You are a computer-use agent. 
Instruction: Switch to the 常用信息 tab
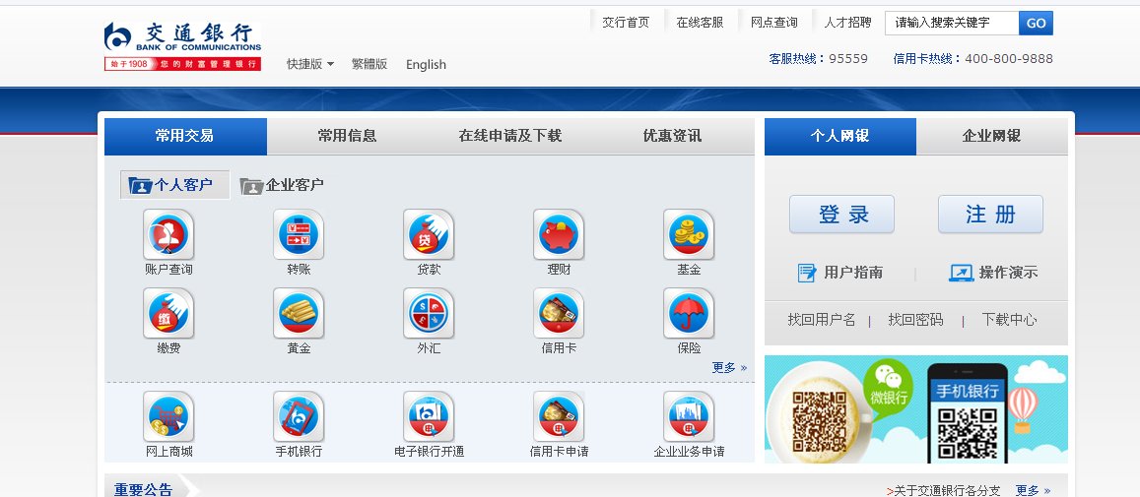coord(348,136)
